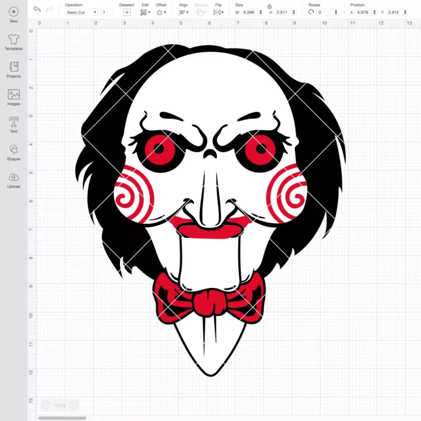Adjust the Rotate stepper arrows

point(336,12)
